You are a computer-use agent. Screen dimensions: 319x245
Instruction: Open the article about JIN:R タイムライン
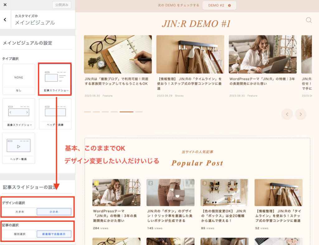coord(190,82)
